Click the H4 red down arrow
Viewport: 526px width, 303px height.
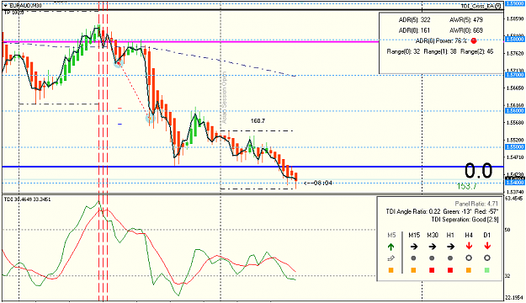(469, 246)
